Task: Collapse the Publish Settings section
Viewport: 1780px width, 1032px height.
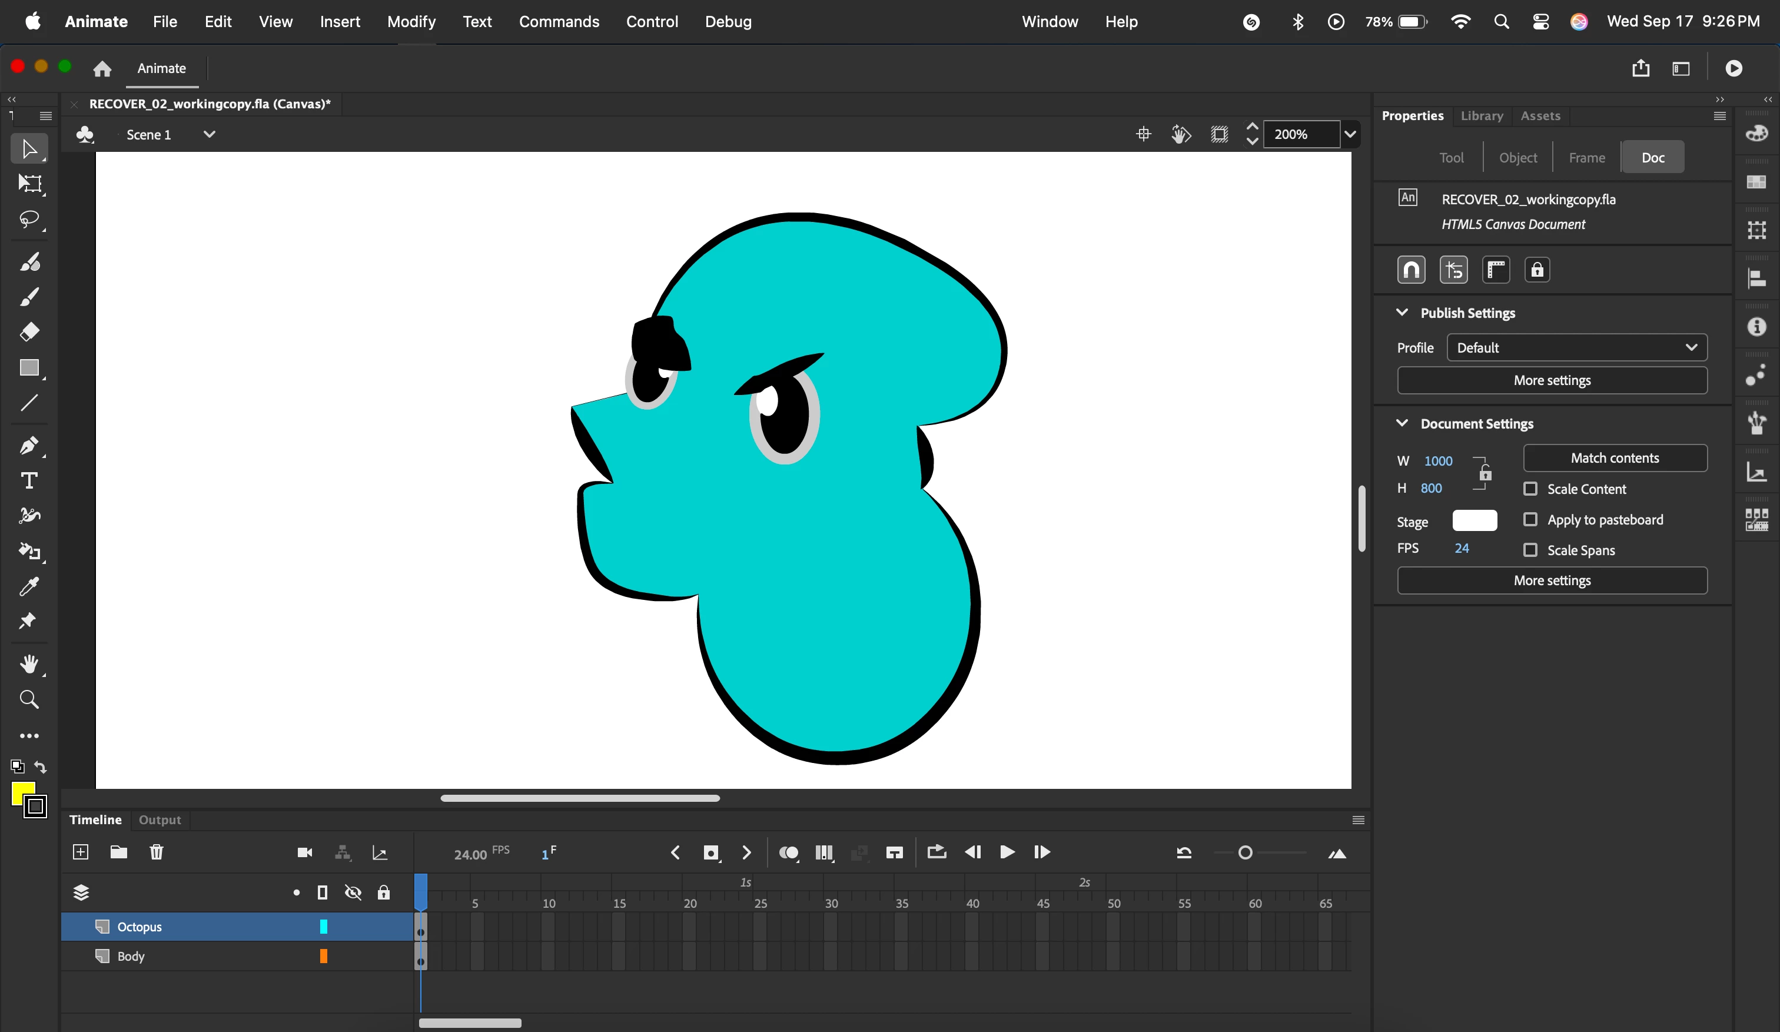Action: [1402, 312]
